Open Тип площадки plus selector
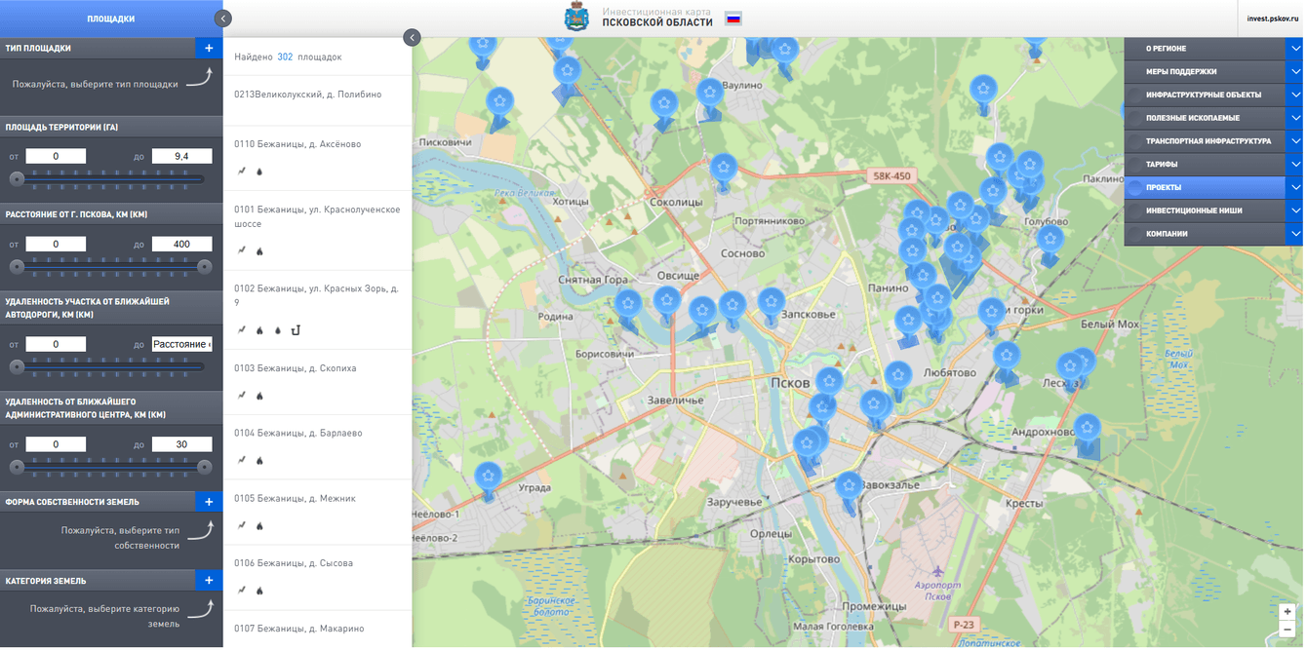 pos(209,48)
